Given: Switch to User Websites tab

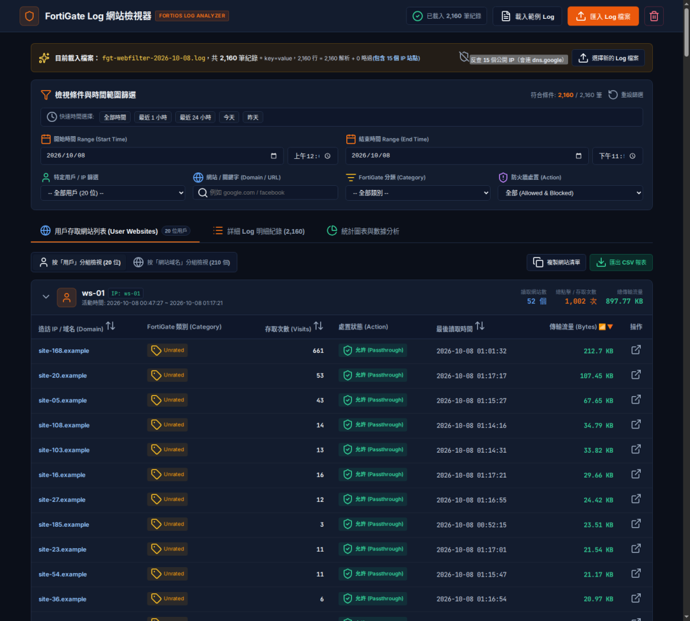Looking at the screenshot, I should click(x=115, y=231).
